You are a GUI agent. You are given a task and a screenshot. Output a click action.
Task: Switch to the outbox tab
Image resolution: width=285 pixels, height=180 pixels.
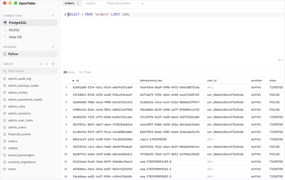click(x=91, y=3)
